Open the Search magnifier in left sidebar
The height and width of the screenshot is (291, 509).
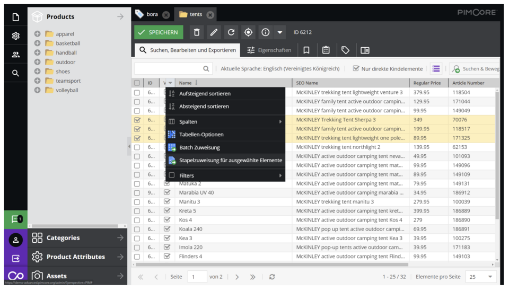[x=15, y=73]
